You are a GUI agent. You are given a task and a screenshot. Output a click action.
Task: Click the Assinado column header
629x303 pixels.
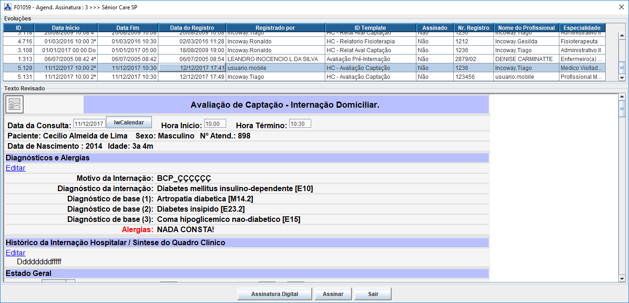(435, 28)
